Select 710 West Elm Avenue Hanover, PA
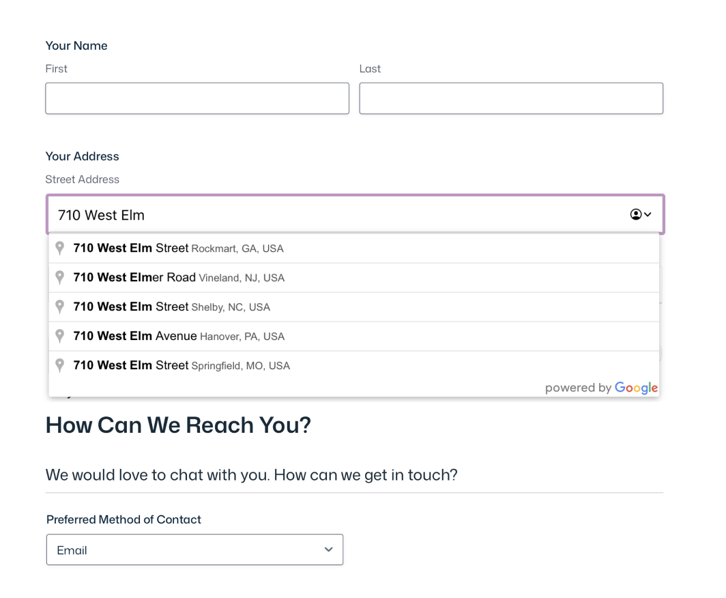 pyautogui.click(x=179, y=337)
